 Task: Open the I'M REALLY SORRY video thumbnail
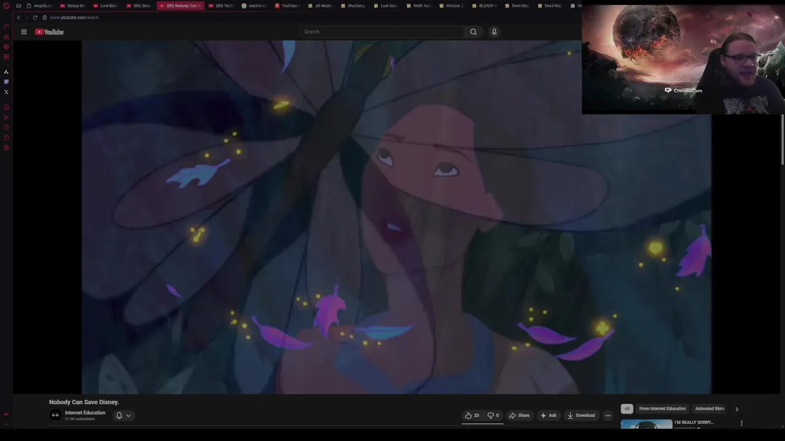[646, 424]
